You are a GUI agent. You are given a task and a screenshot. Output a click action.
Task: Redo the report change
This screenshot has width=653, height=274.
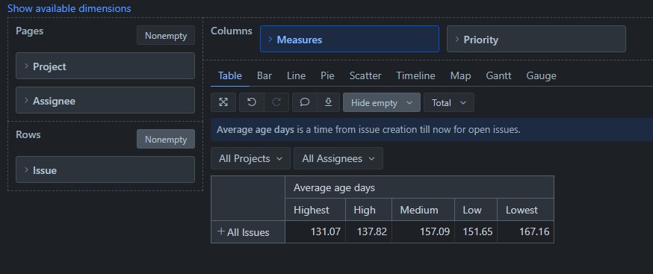pos(276,102)
